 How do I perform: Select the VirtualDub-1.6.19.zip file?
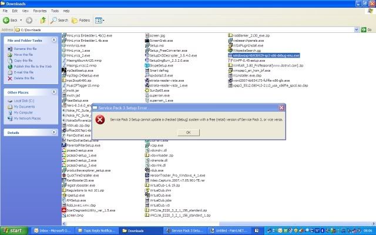[x=163, y=186]
